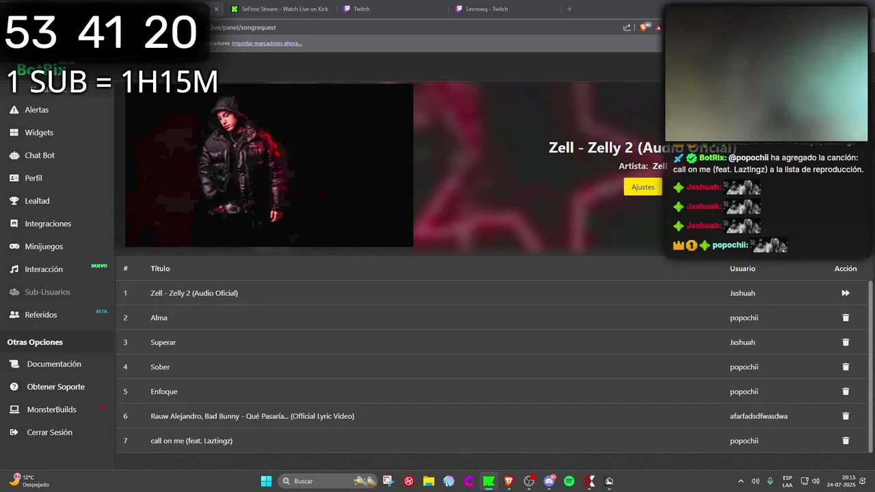
Task: Open Spotify from taskbar
Action: click(x=569, y=481)
